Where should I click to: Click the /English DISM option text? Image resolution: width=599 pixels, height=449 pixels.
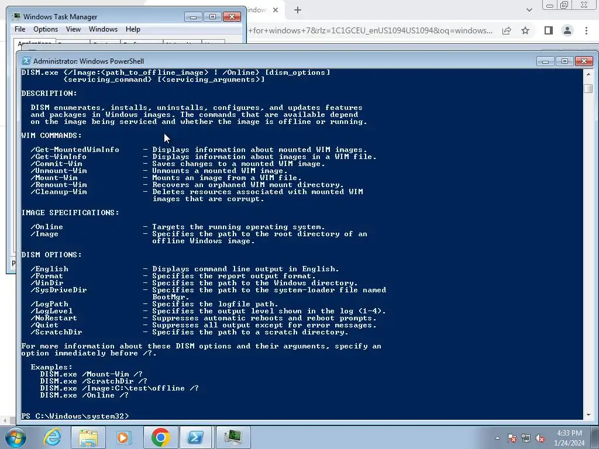(49, 269)
